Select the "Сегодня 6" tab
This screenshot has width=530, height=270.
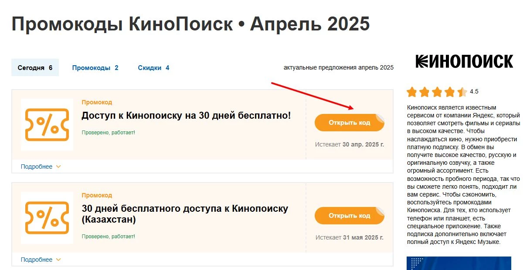[x=35, y=68]
